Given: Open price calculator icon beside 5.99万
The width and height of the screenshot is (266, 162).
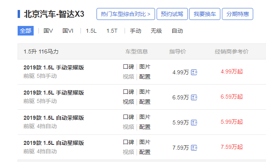Looking at the screenshot, I should (x=194, y=122).
